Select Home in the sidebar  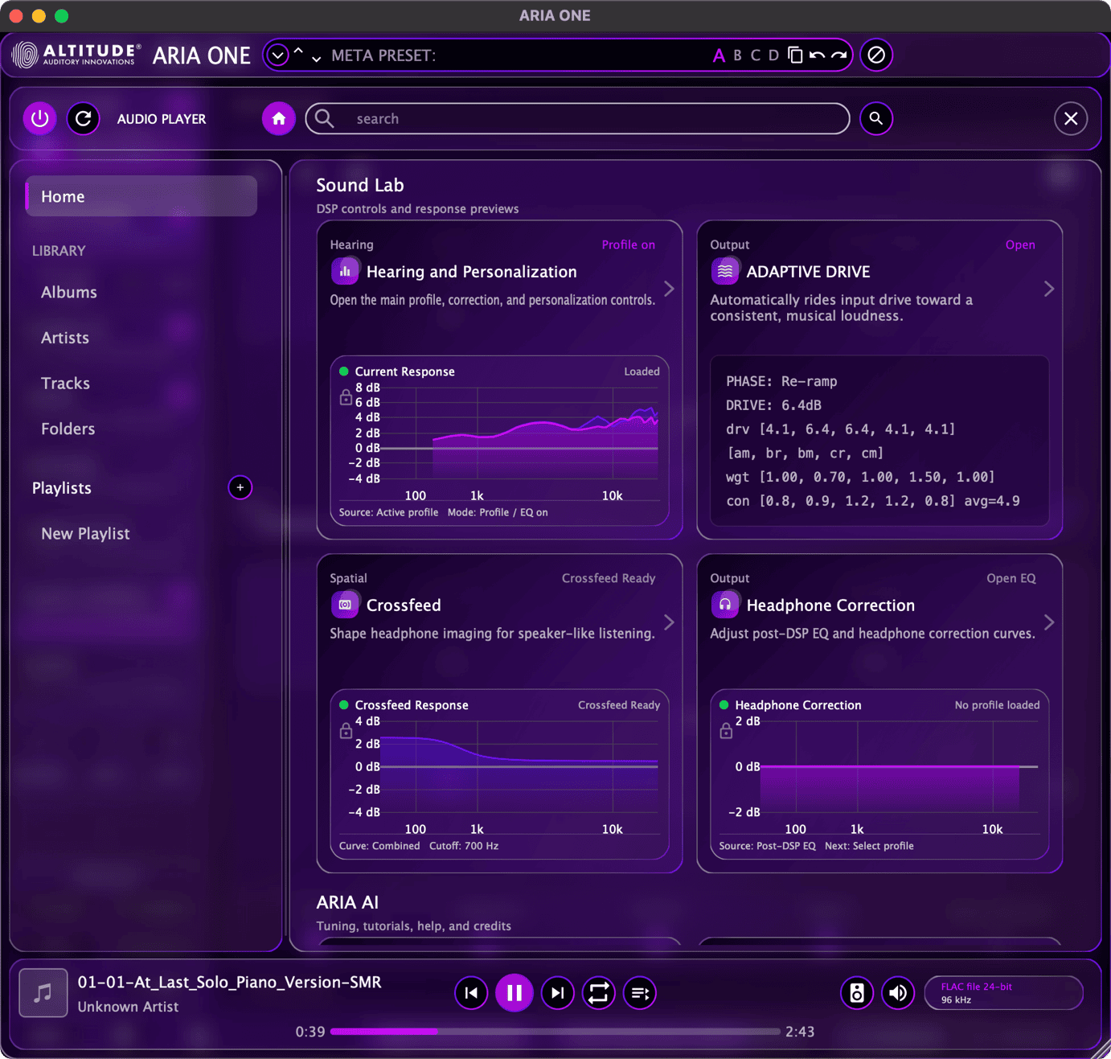click(x=141, y=196)
